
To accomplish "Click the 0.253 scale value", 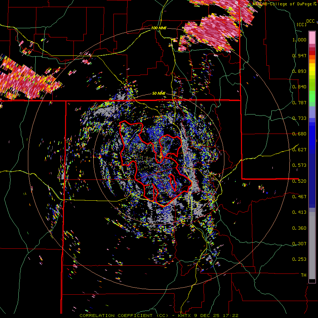I will click(299, 259).
